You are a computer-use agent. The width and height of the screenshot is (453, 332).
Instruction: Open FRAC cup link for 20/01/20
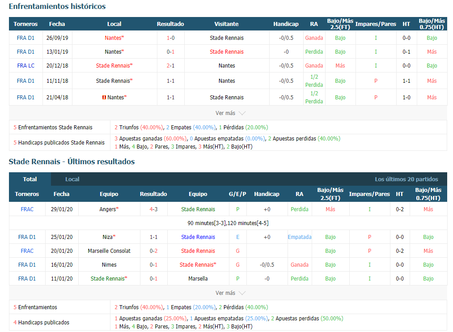tap(27, 251)
